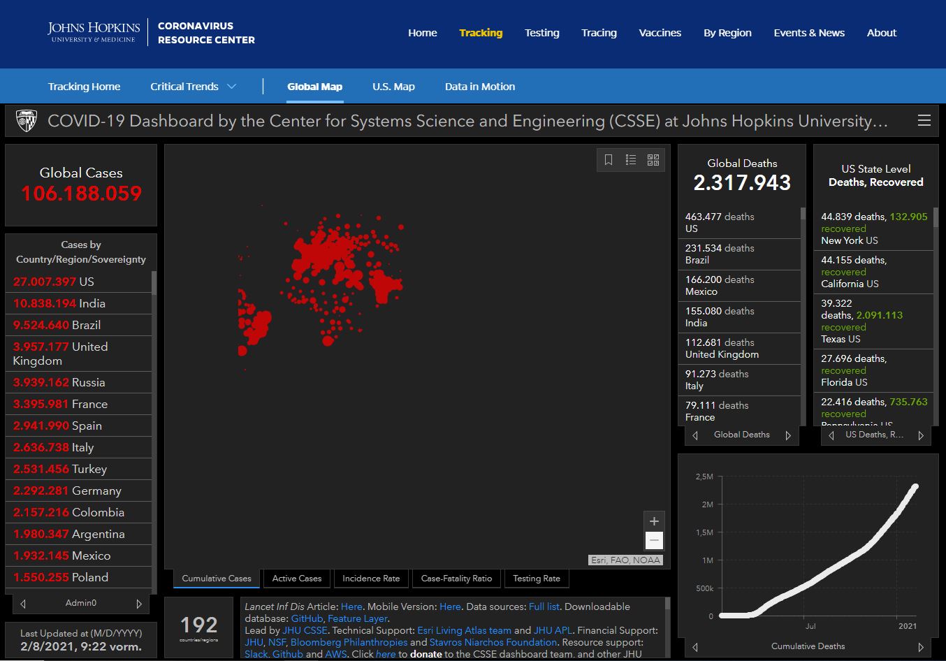Select Germany row with 2.292.281 cases

click(78, 491)
